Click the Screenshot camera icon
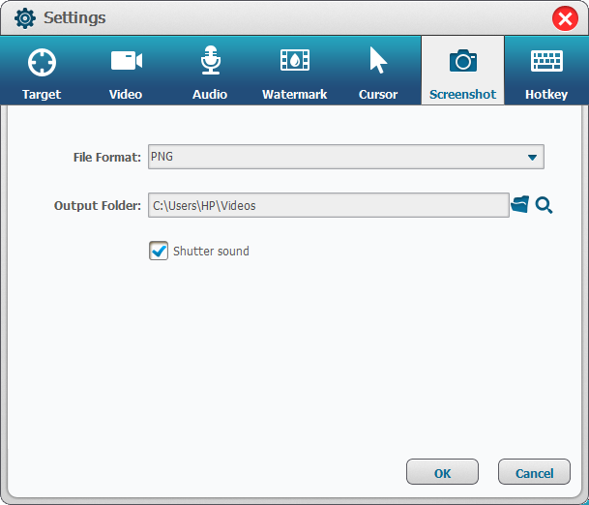Viewport: 589px width, 505px height. [462, 62]
